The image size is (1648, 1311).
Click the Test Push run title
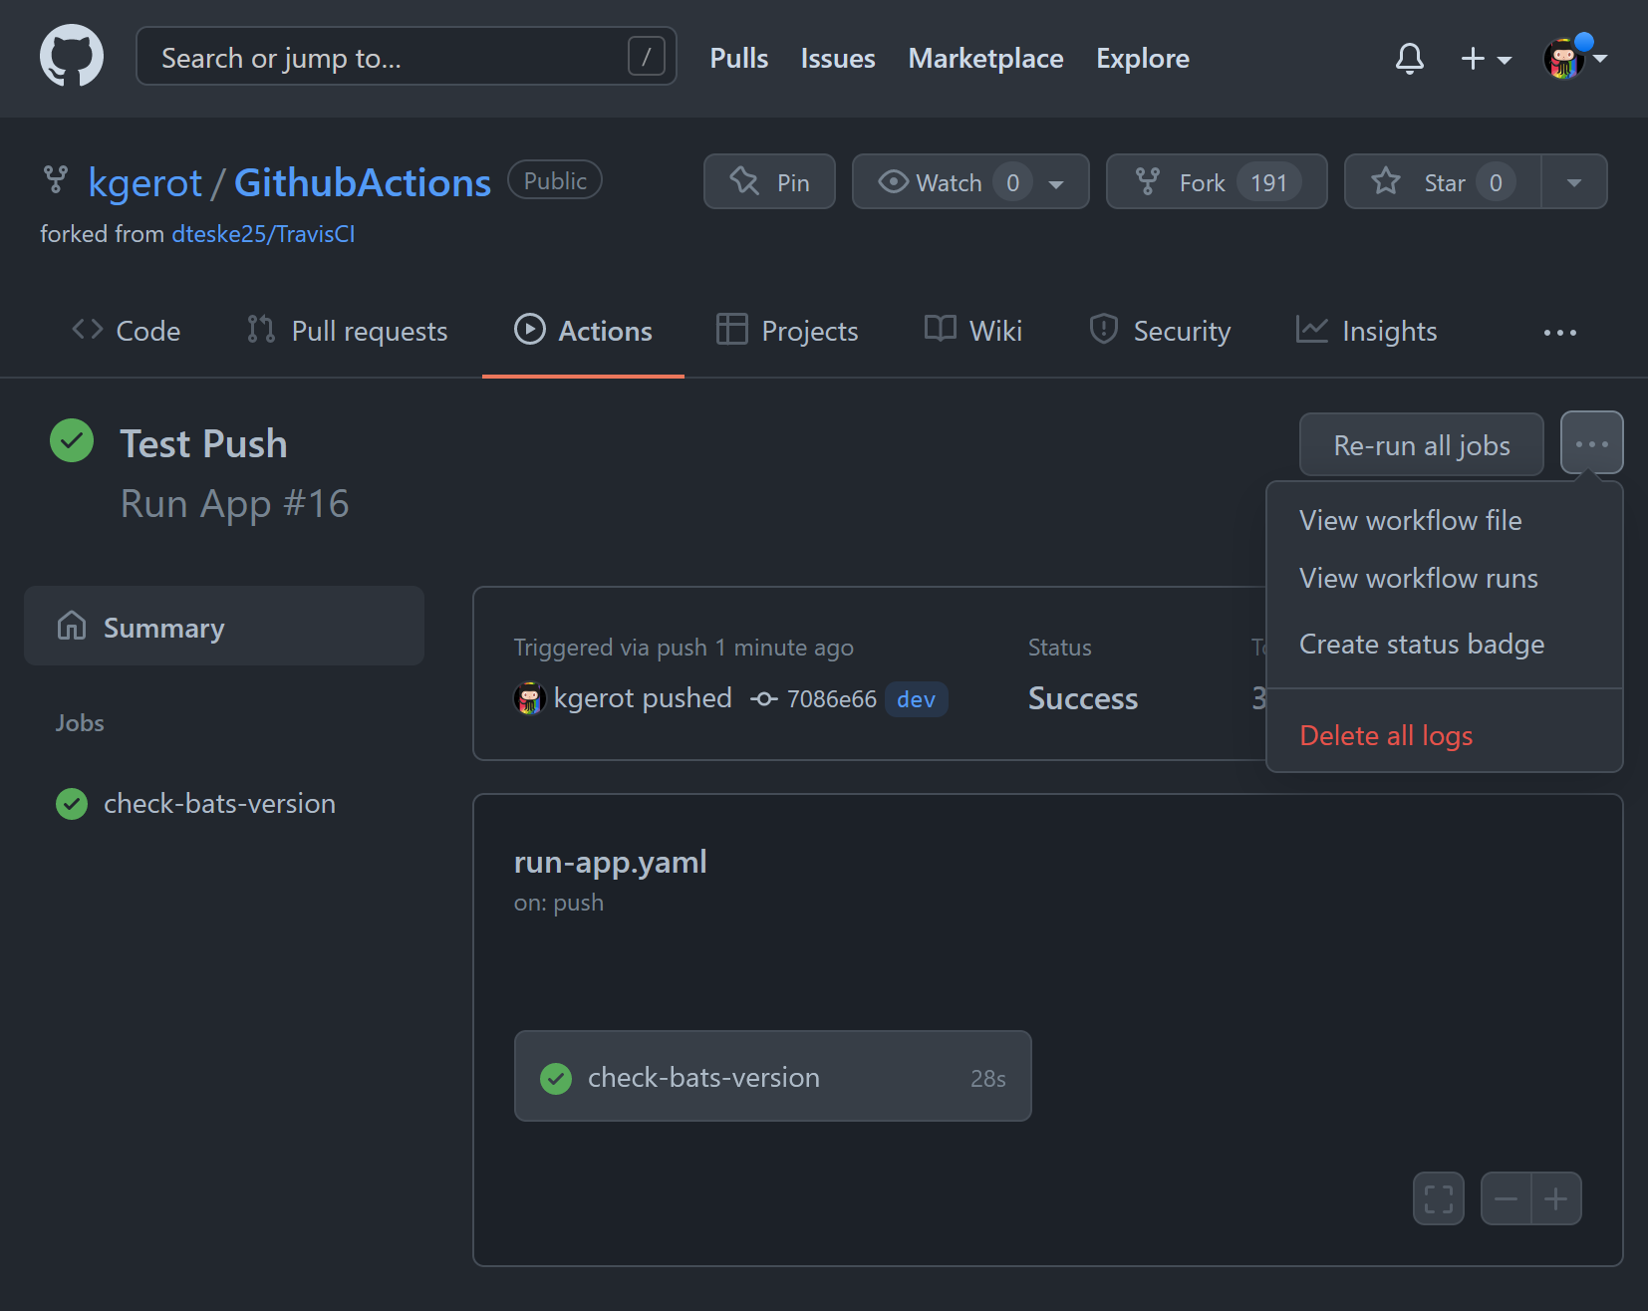click(x=203, y=443)
